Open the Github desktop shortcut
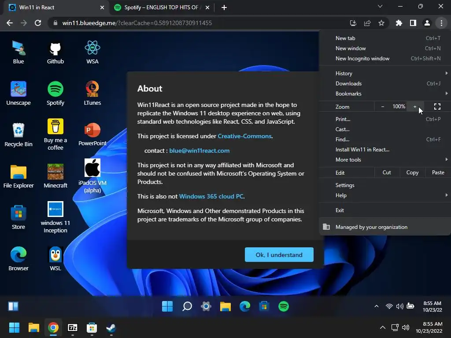 pos(55,52)
